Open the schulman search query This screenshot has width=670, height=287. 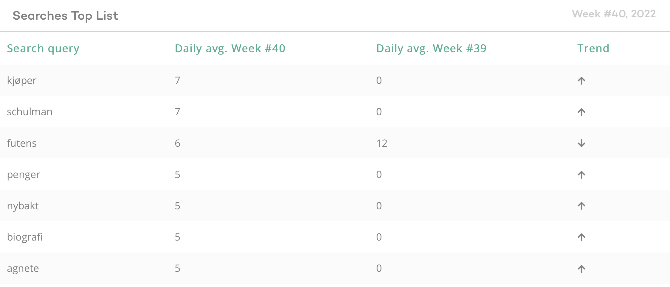click(30, 112)
